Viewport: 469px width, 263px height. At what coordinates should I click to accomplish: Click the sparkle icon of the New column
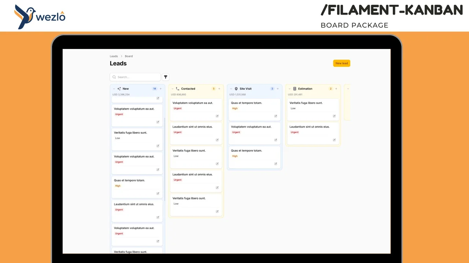[x=119, y=89]
